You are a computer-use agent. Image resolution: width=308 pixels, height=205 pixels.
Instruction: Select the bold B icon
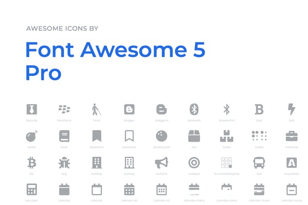(259, 109)
